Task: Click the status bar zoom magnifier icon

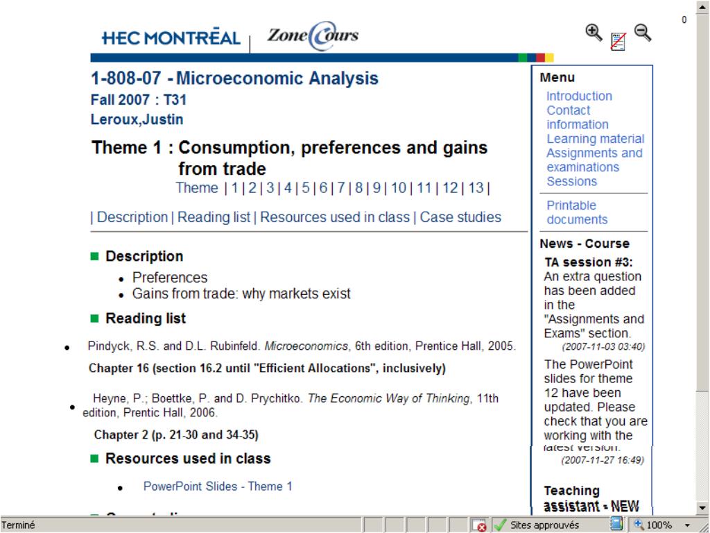Action: (x=639, y=525)
